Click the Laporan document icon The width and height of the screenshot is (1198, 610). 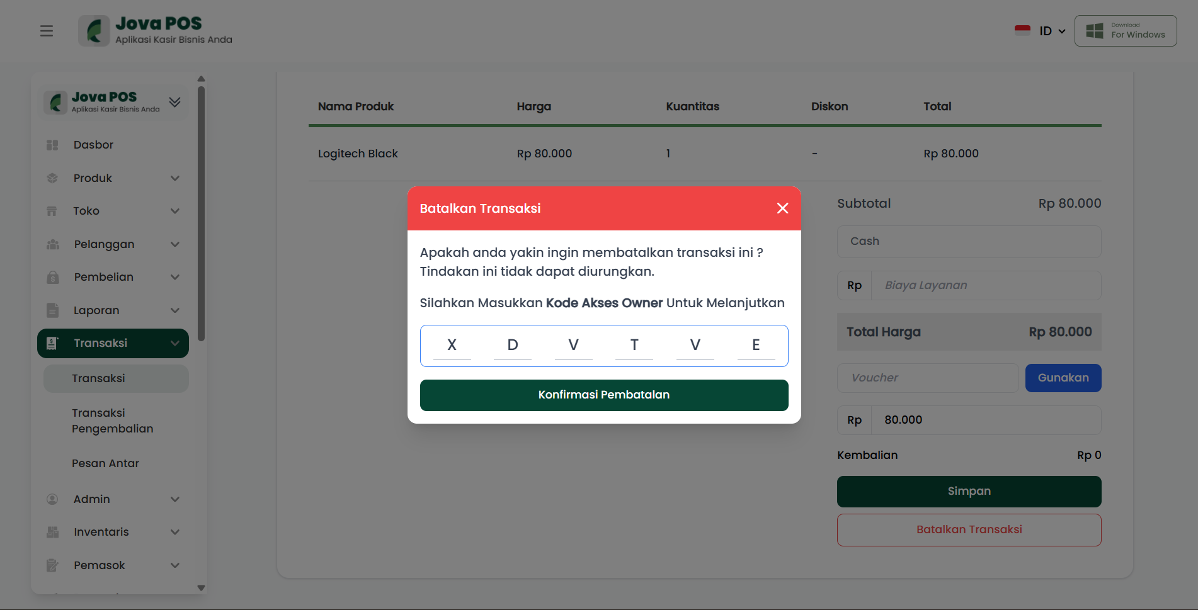coord(53,310)
